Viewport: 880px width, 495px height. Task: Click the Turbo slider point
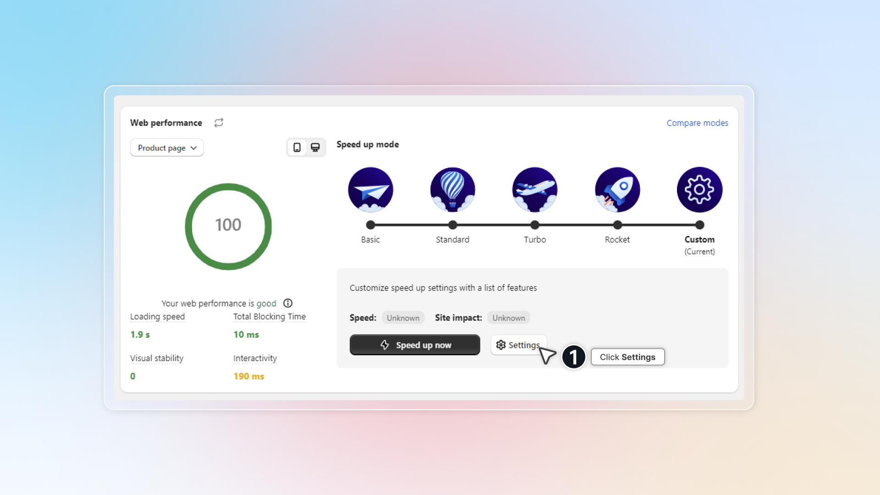[x=534, y=225]
